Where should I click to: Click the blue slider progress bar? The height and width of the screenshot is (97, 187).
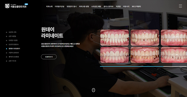click(x=131, y=67)
